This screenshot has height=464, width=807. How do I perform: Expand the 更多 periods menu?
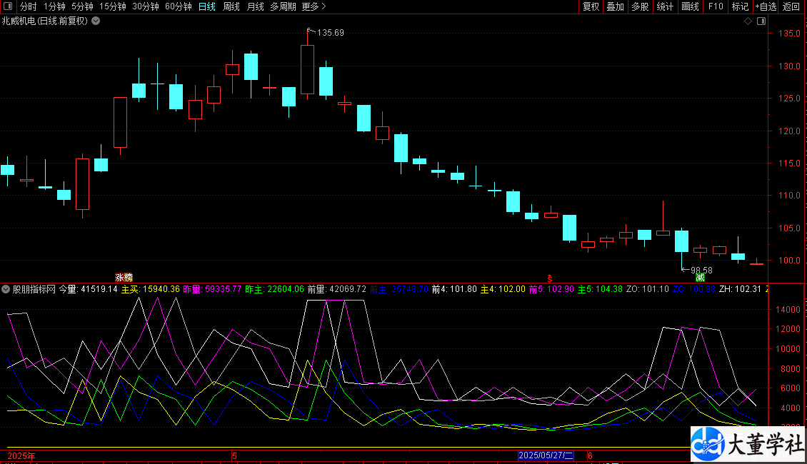tap(314, 6)
